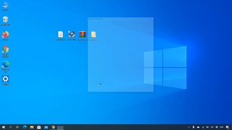The width and height of the screenshot is (232, 130).
Task: Open the This PC desktop icon
Action: [5, 6]
